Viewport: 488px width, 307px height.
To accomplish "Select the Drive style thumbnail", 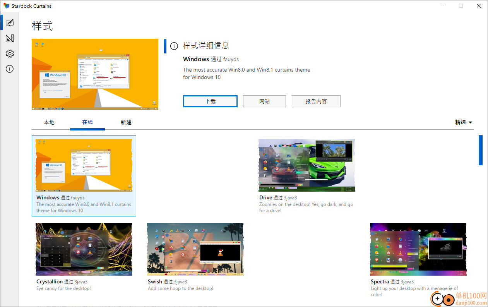I will coord(306,165).
